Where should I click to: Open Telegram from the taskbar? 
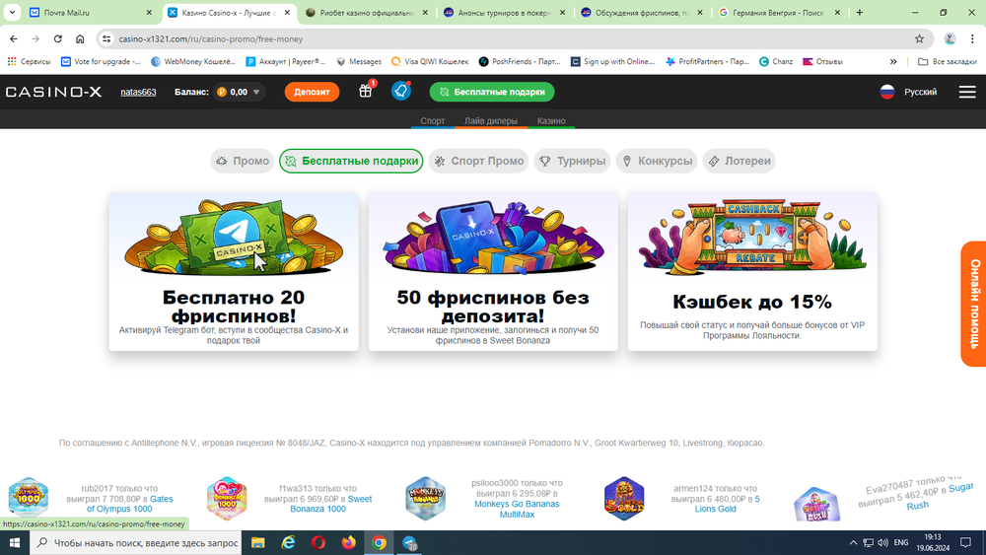click(x=409, y=542)
